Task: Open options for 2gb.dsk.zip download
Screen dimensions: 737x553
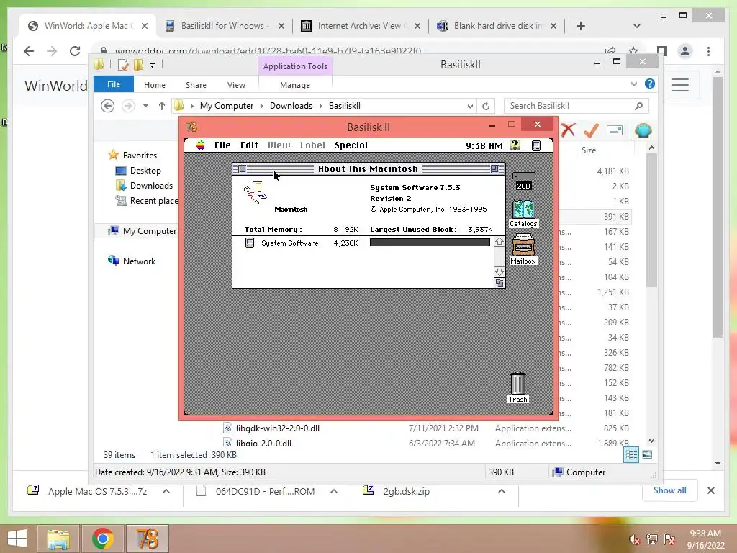Action: 502,491
